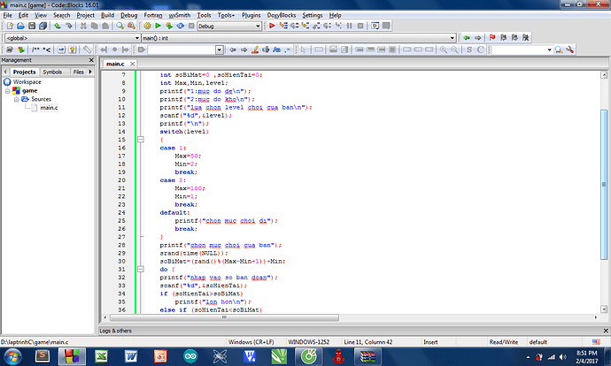Toggle the do-loop fold marker at line 31
The image size is (611, 366).
(140, 270)
